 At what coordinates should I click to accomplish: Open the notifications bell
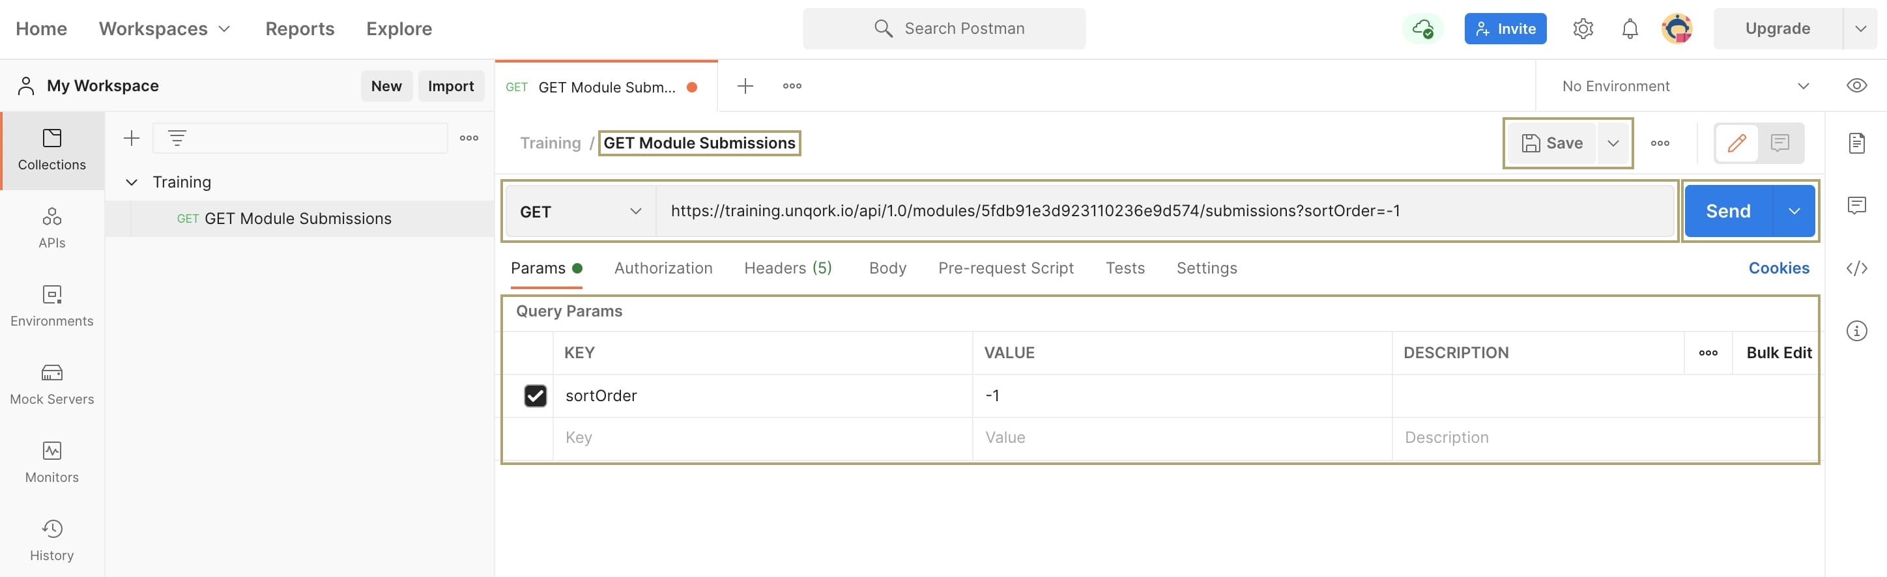[1630, 29]
